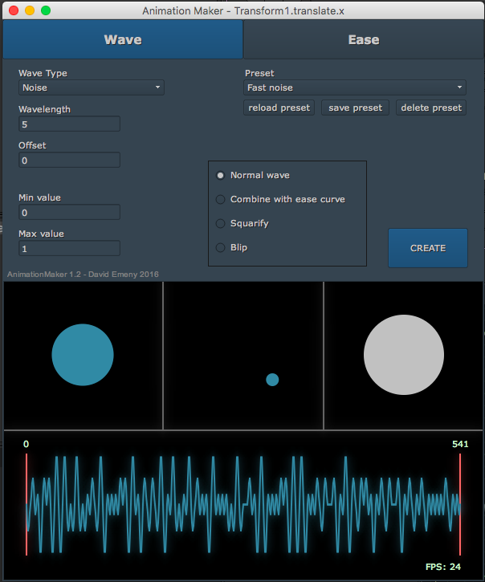Expand the Preset dropdown
The image size is (485, 582).
[354, 88]
